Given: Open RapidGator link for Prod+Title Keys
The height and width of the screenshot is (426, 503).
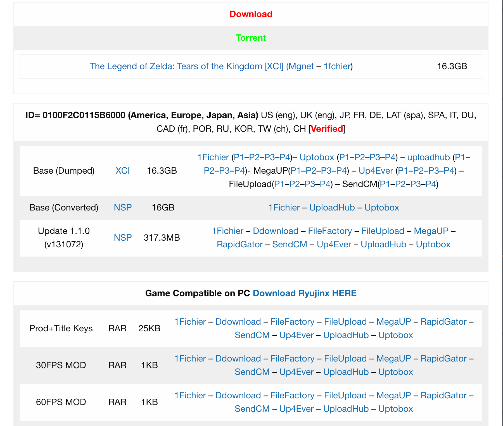Looking at the screenshot, I should (443, 322).
